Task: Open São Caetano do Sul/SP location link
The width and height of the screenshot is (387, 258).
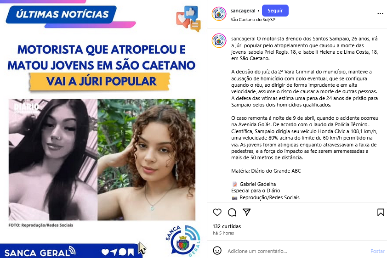Action: tap(253, 20)
